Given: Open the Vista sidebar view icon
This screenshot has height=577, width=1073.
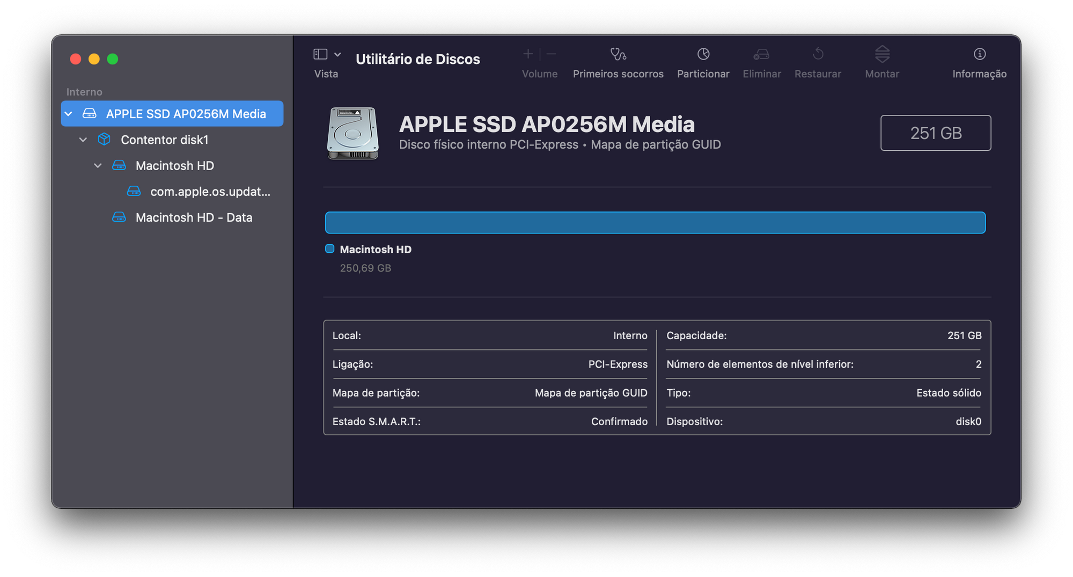Looking at the screenshot, I should [320, 54].
